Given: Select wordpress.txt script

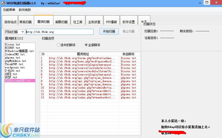Looking at the screenshot, I should [x=20, y=67].
